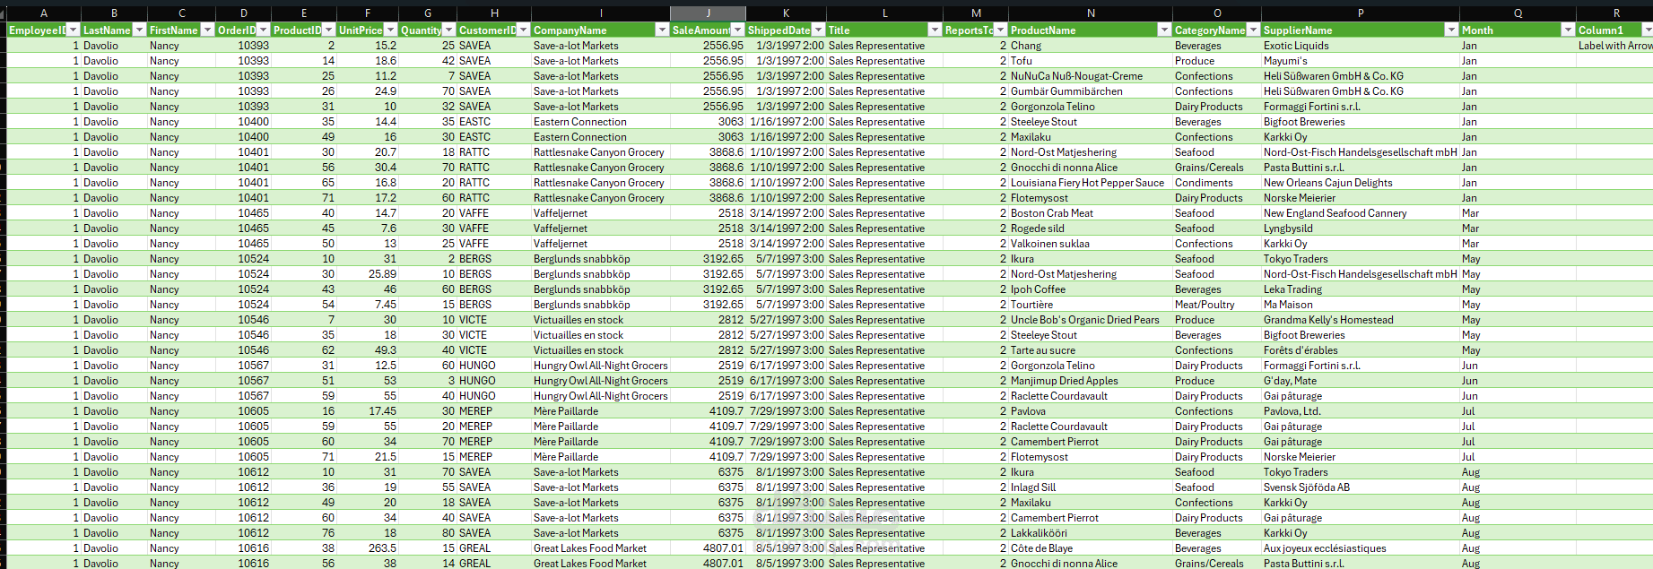Select the 'Valkoinen suklaa' cell
Viewport: 1653px width, 569px height.
coord(1090,243)
